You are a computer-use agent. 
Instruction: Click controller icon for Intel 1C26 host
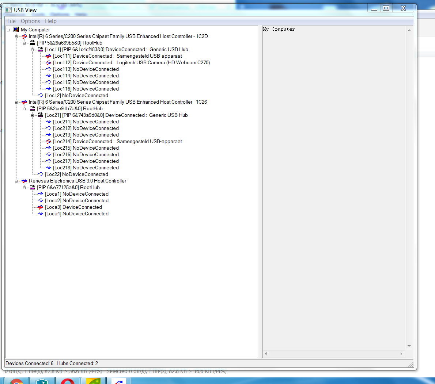click(24, 102)
